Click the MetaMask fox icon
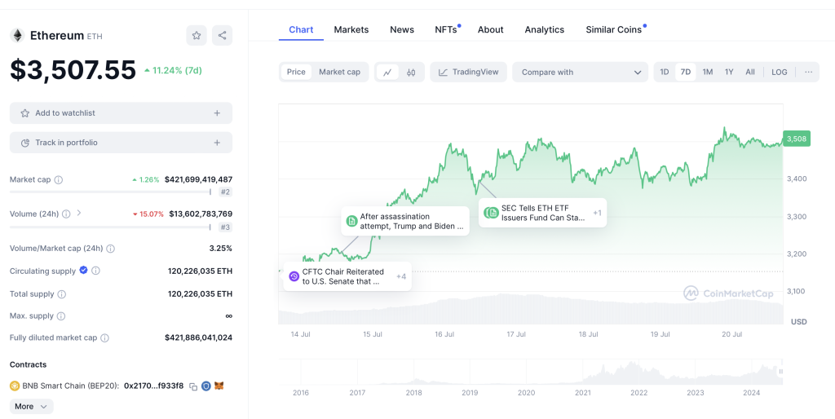 219,386
